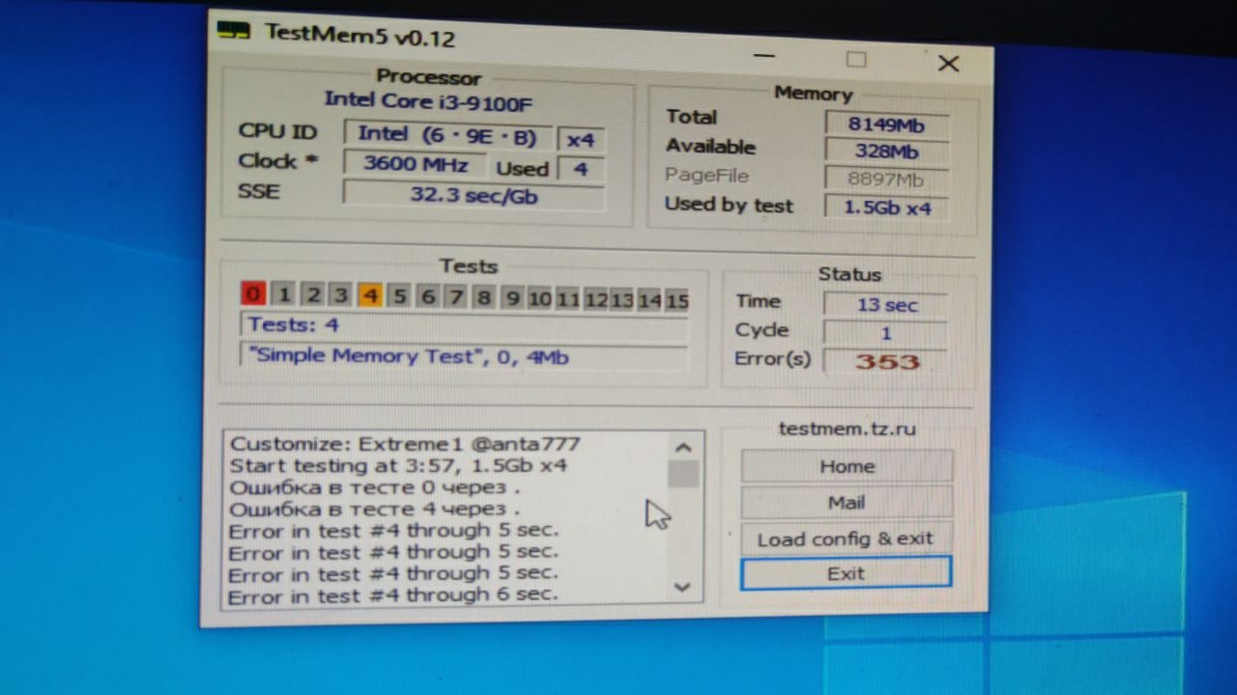Click the Cycle 1 field
This screenshot has height=695, width=1237.
click(x=885, y=333)
